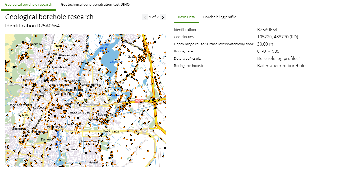
Task: Click the Mooie Nel lake label
Action: (117, 62)
